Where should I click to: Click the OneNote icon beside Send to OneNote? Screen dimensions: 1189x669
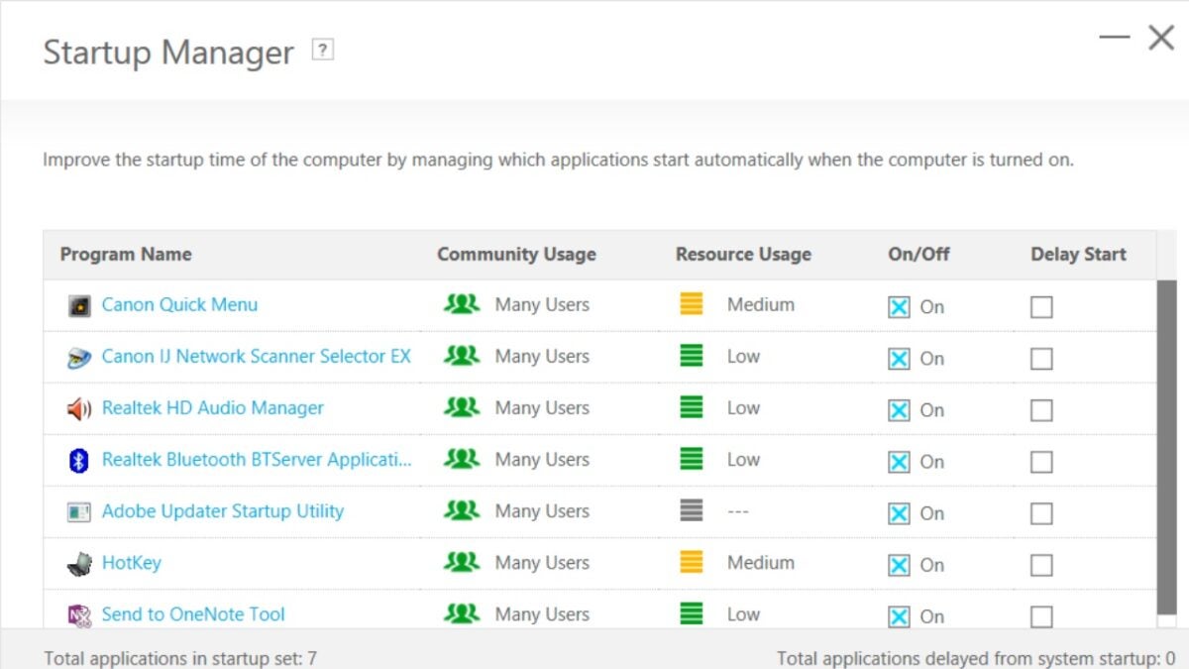click(79, 615)
